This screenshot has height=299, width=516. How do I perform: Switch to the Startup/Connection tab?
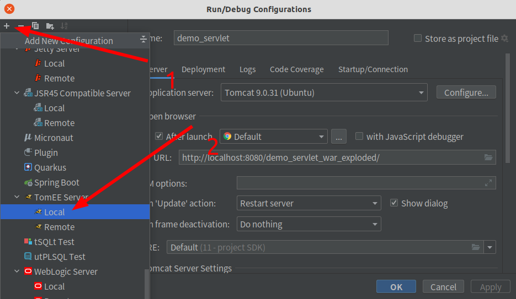(x=373, y=69)
